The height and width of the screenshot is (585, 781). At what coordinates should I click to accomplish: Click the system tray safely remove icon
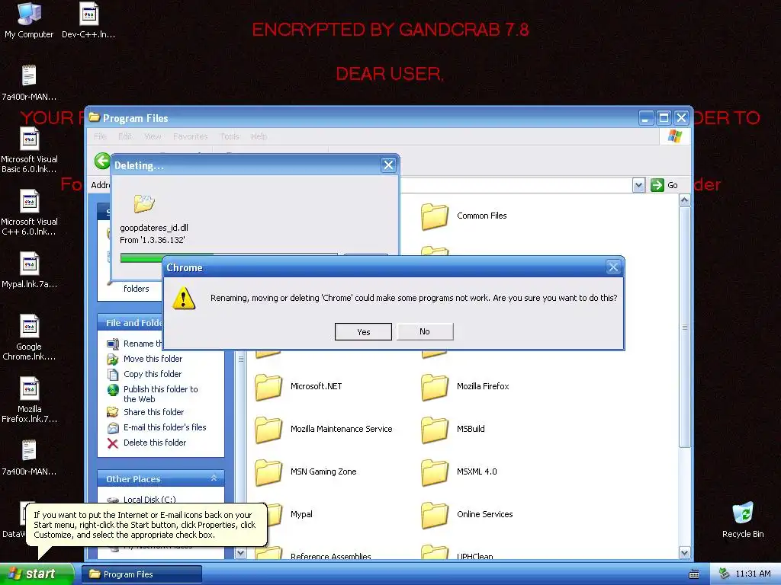click(x=723, y=574)
